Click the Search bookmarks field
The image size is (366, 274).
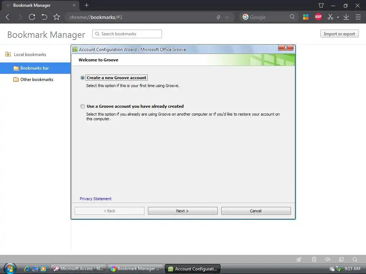coord(127,34)
